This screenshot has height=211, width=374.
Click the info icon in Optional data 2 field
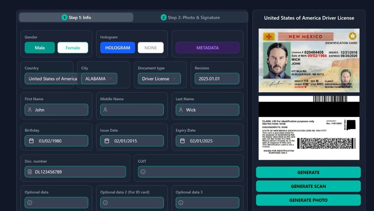105,202
